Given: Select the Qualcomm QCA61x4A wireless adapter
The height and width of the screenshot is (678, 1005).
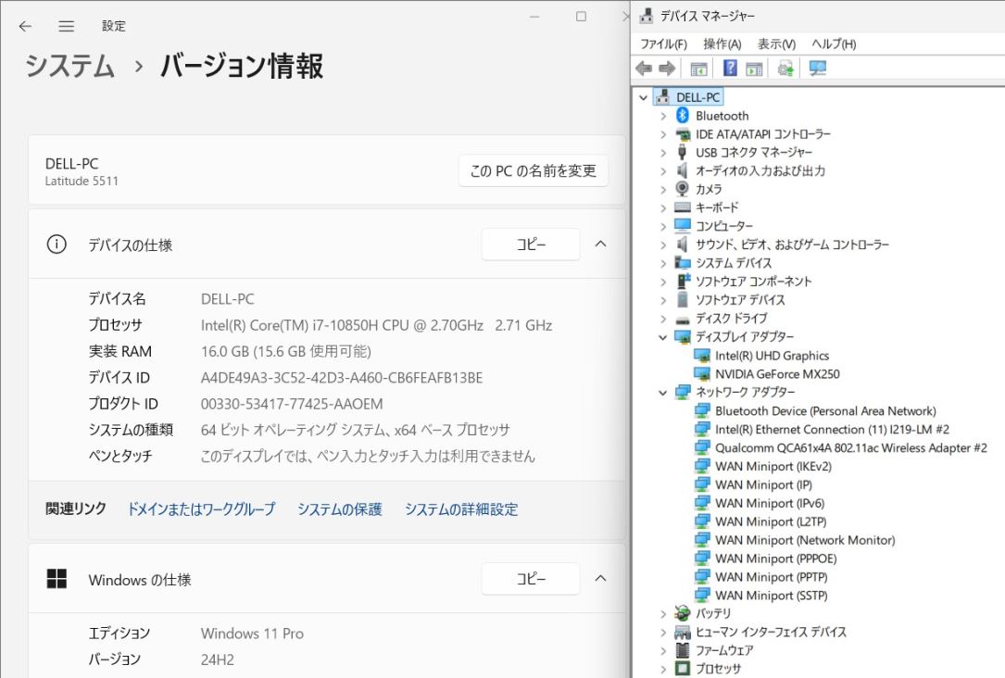Looking at the screenshot, I should (850, 447).
